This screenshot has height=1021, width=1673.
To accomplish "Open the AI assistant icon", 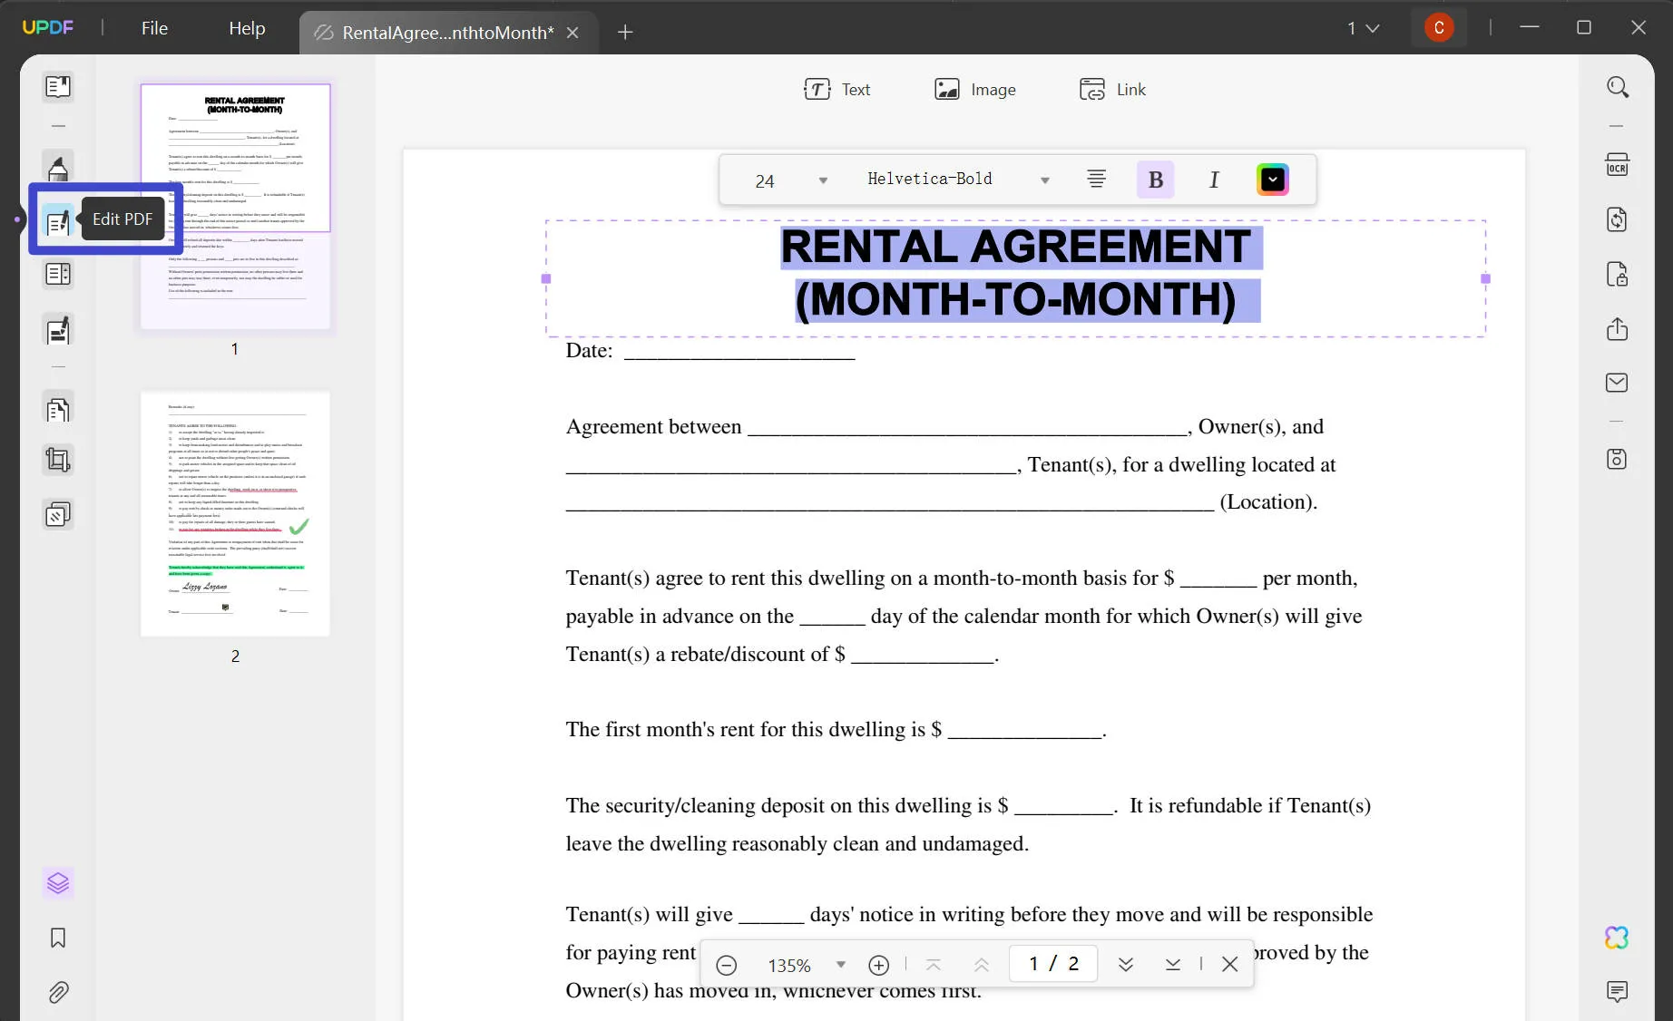I will click(x=1619, y=938).
